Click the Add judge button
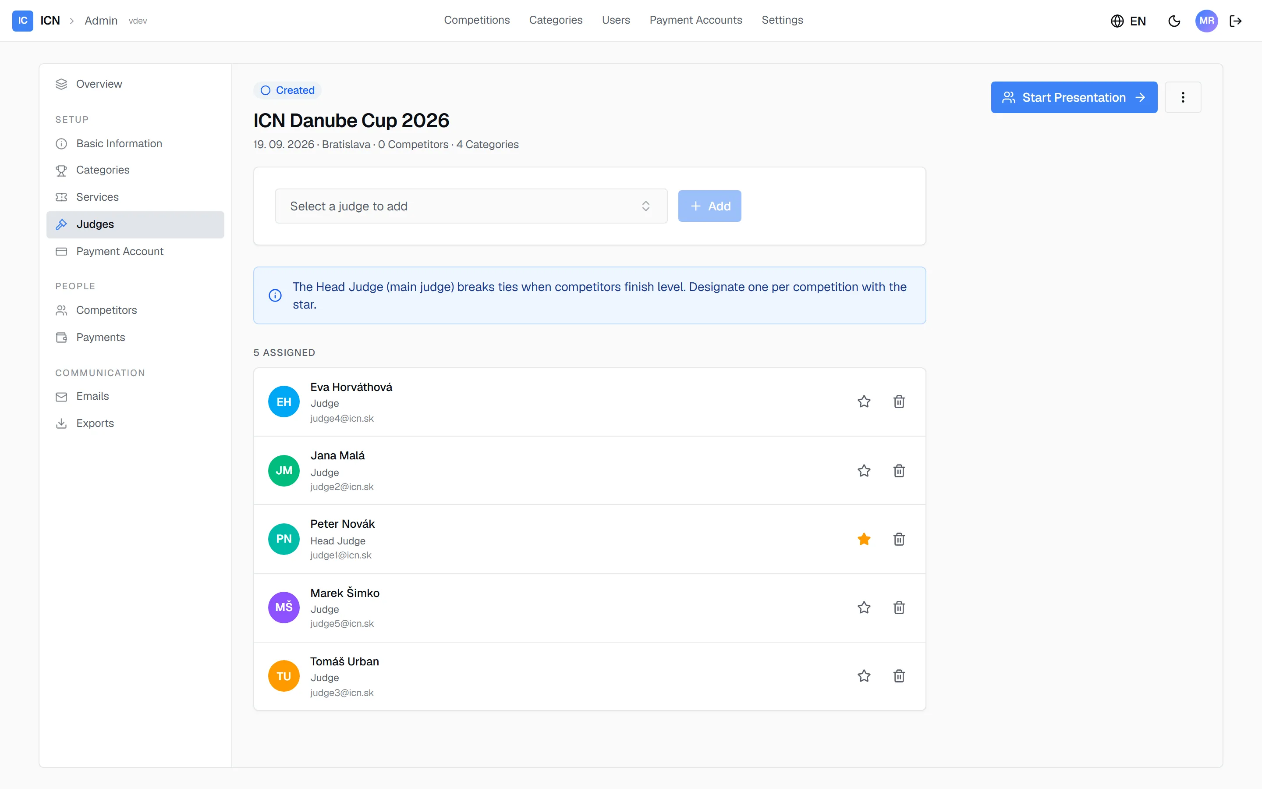1262x789 pixels. pyautogui.click(x=709, y=206)
